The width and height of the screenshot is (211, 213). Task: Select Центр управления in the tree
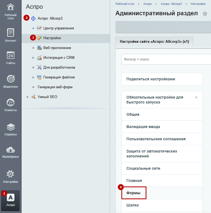58,28
